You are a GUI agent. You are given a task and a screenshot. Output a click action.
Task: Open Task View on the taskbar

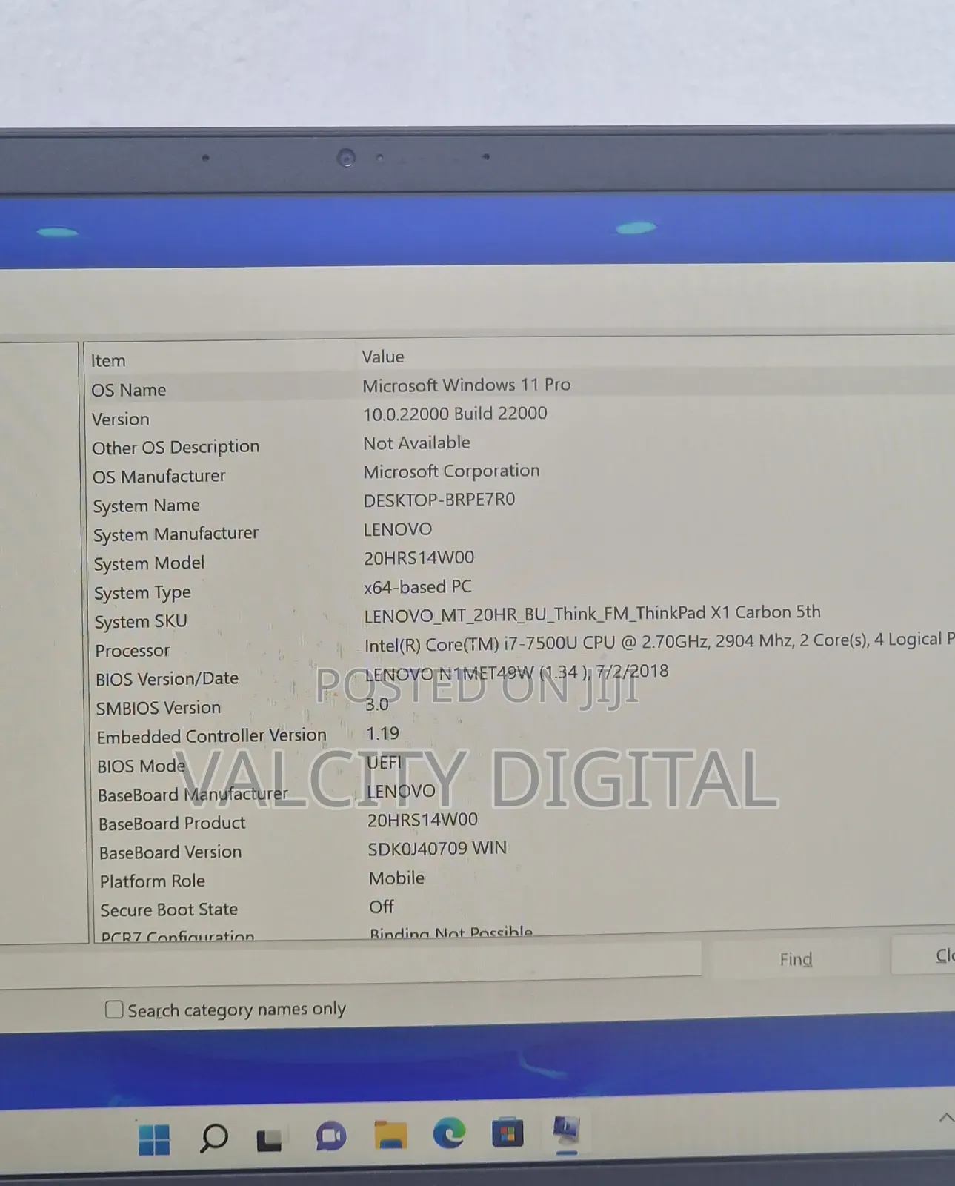click(269, 1140)
